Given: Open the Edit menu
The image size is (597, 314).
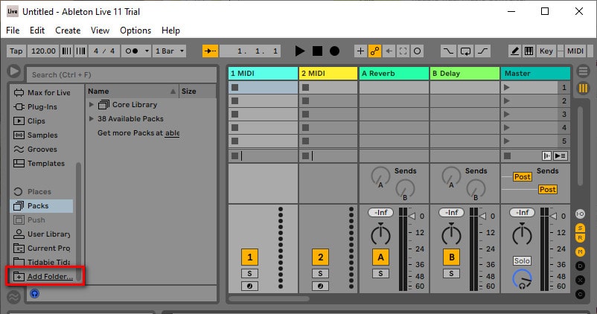Looking at the screenshot, I should [37, 31].
